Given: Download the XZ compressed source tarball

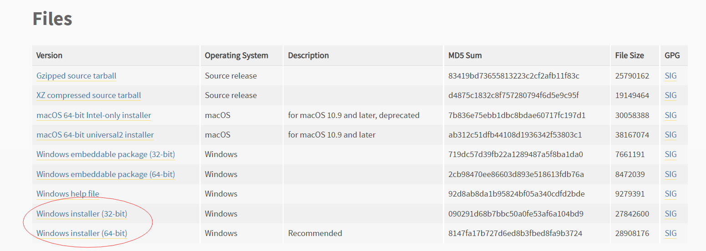Looking at the screenshot, I should [x=89, y=95].
